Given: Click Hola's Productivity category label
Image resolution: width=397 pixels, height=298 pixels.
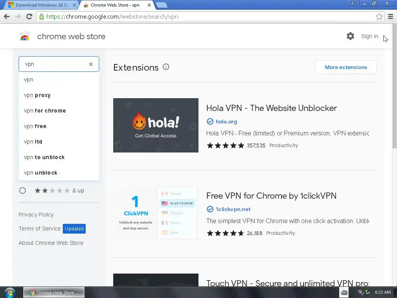Looking at the screenshot, I should pos(283,146).
